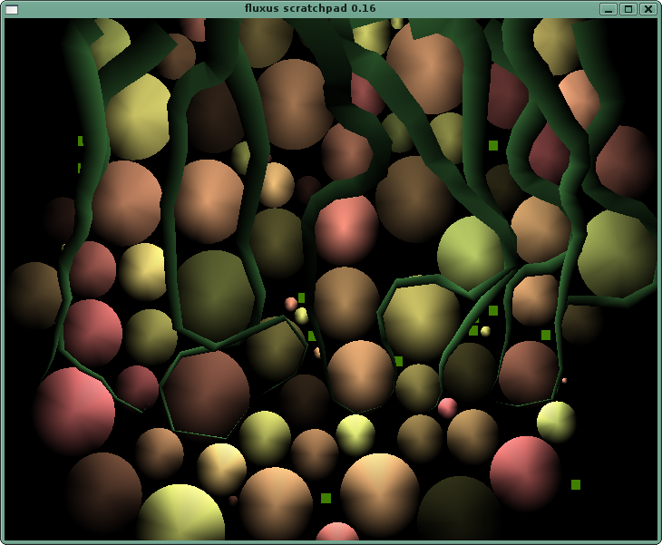The image size is (662, 545).
Task: Minimize the fluxus scratchpad window
Action: pos(608,9)
